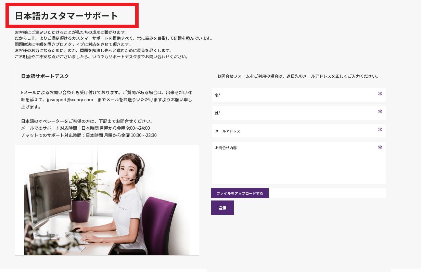Click the jpsupport@axiory.com email address
This screenshot has height=272, width=421.
coord(70,100)
